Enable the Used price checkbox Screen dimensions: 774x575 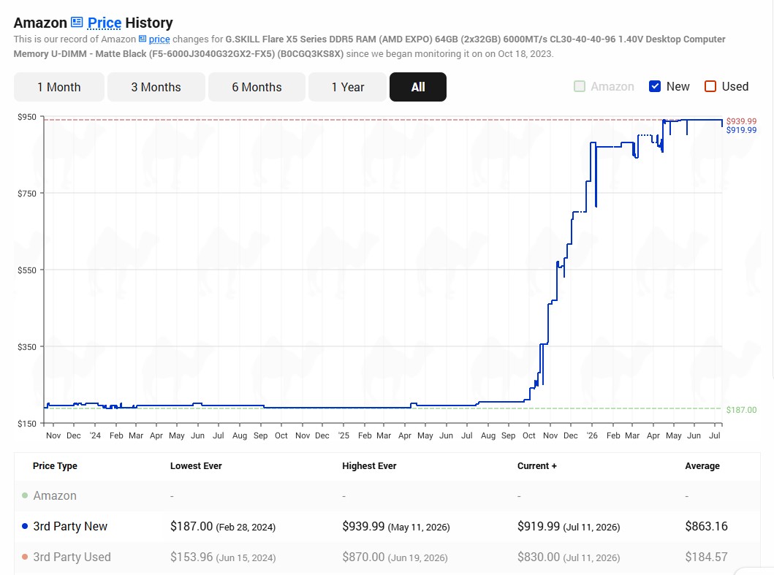click(x=710, y=86)
